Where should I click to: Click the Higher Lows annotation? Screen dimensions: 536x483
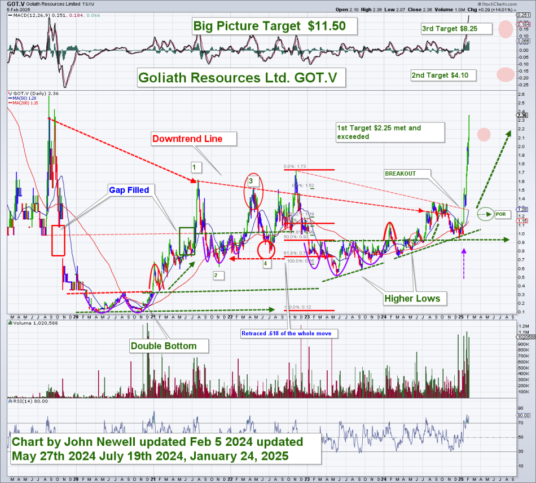click(411, 299)
